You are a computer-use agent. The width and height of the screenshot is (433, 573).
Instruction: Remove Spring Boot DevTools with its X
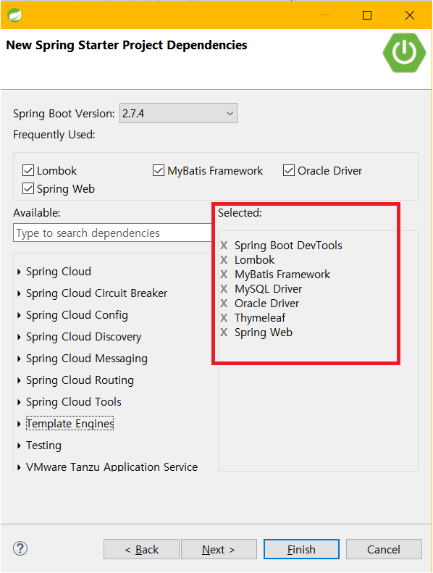(x=224, y=246)
